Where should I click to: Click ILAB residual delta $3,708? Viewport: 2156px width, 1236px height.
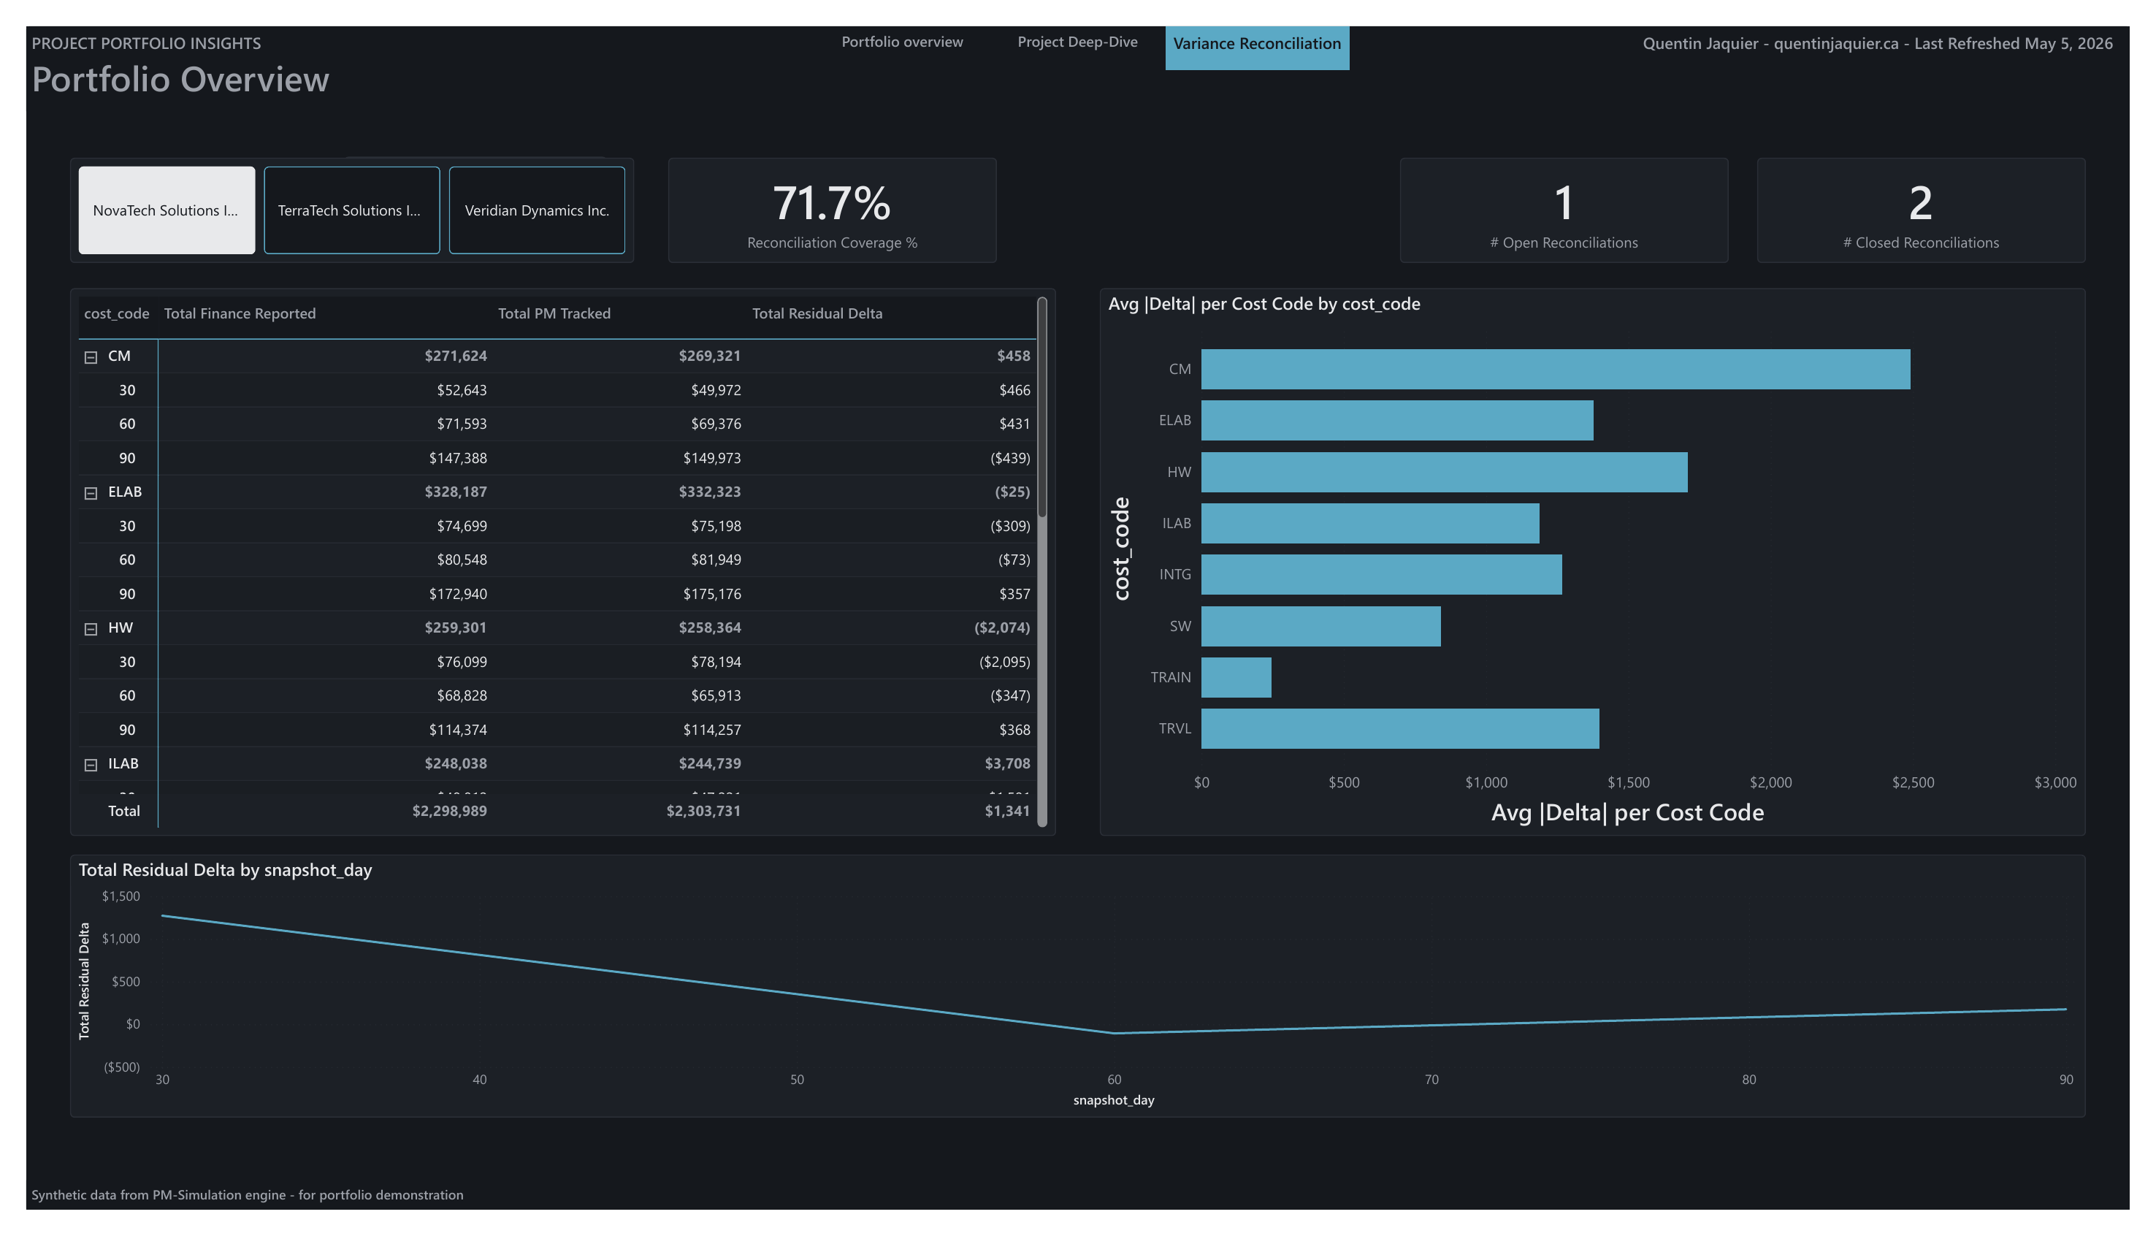1007,763
